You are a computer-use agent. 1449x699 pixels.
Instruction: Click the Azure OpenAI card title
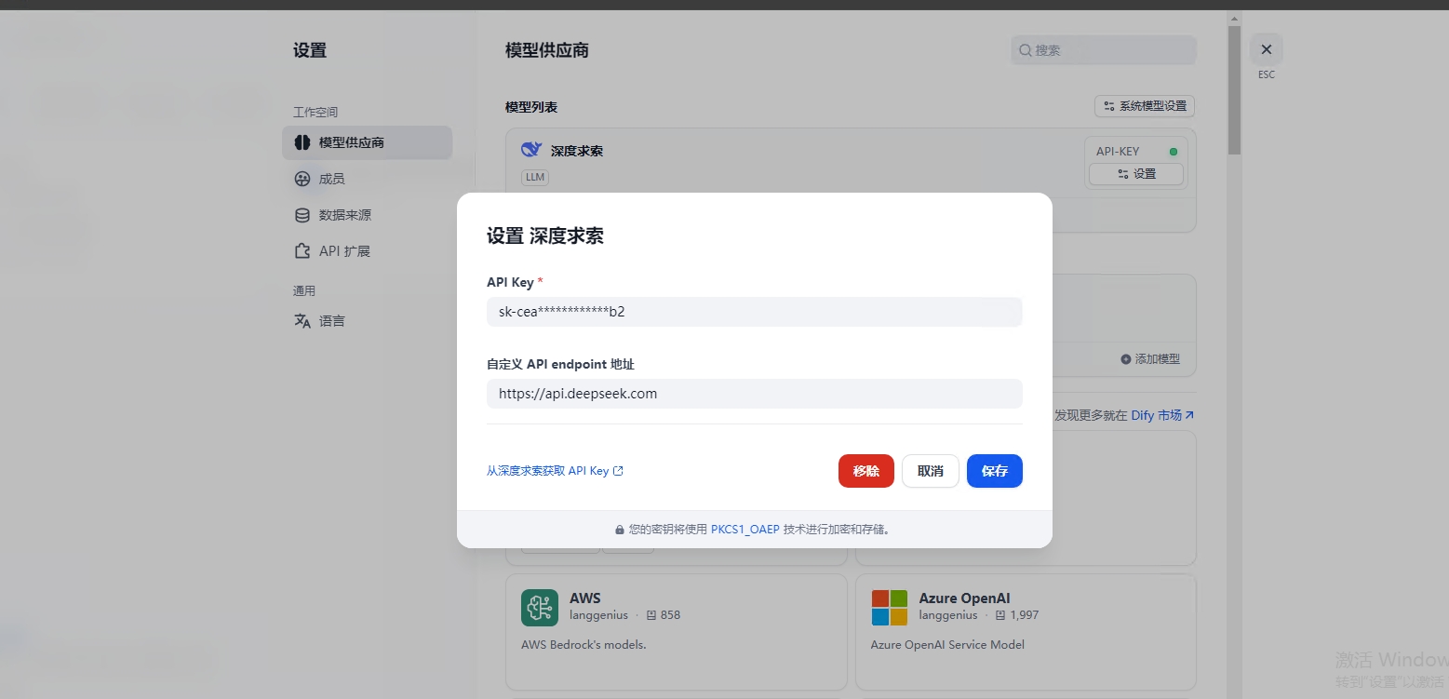964,598
